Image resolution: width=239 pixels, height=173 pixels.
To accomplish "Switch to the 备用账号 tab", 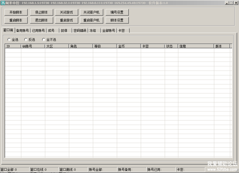I will tap(23, 31).
